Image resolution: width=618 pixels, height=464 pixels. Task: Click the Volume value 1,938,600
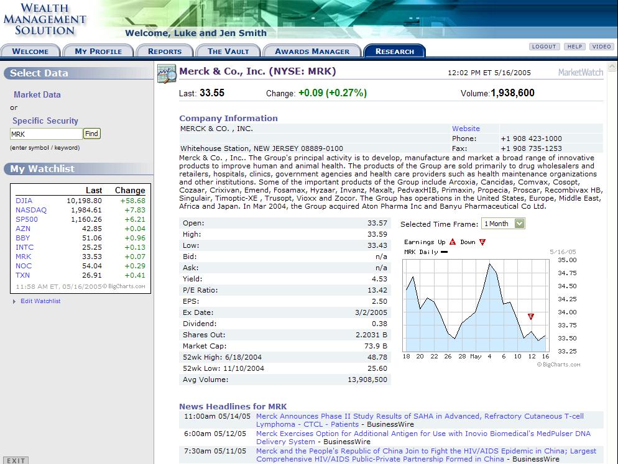pyautogui.click(x=512, y=93)
